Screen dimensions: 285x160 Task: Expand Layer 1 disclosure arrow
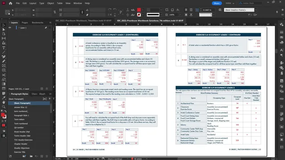coord(19,28)
